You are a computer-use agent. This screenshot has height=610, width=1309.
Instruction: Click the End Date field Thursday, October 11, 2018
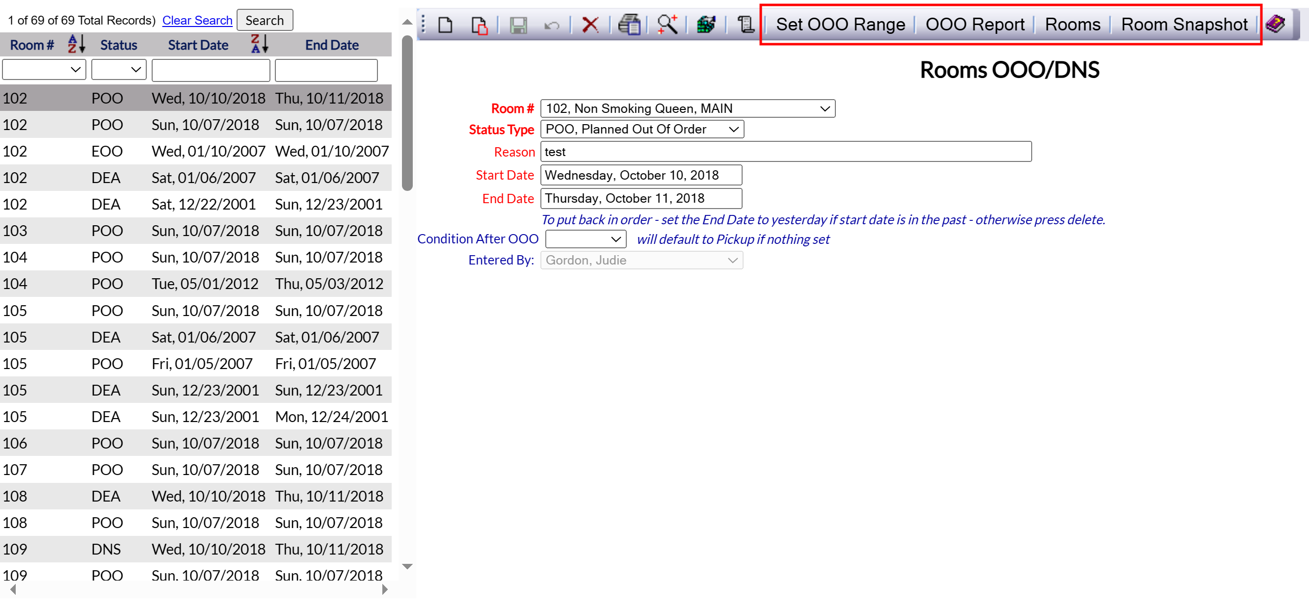point(641,198)
